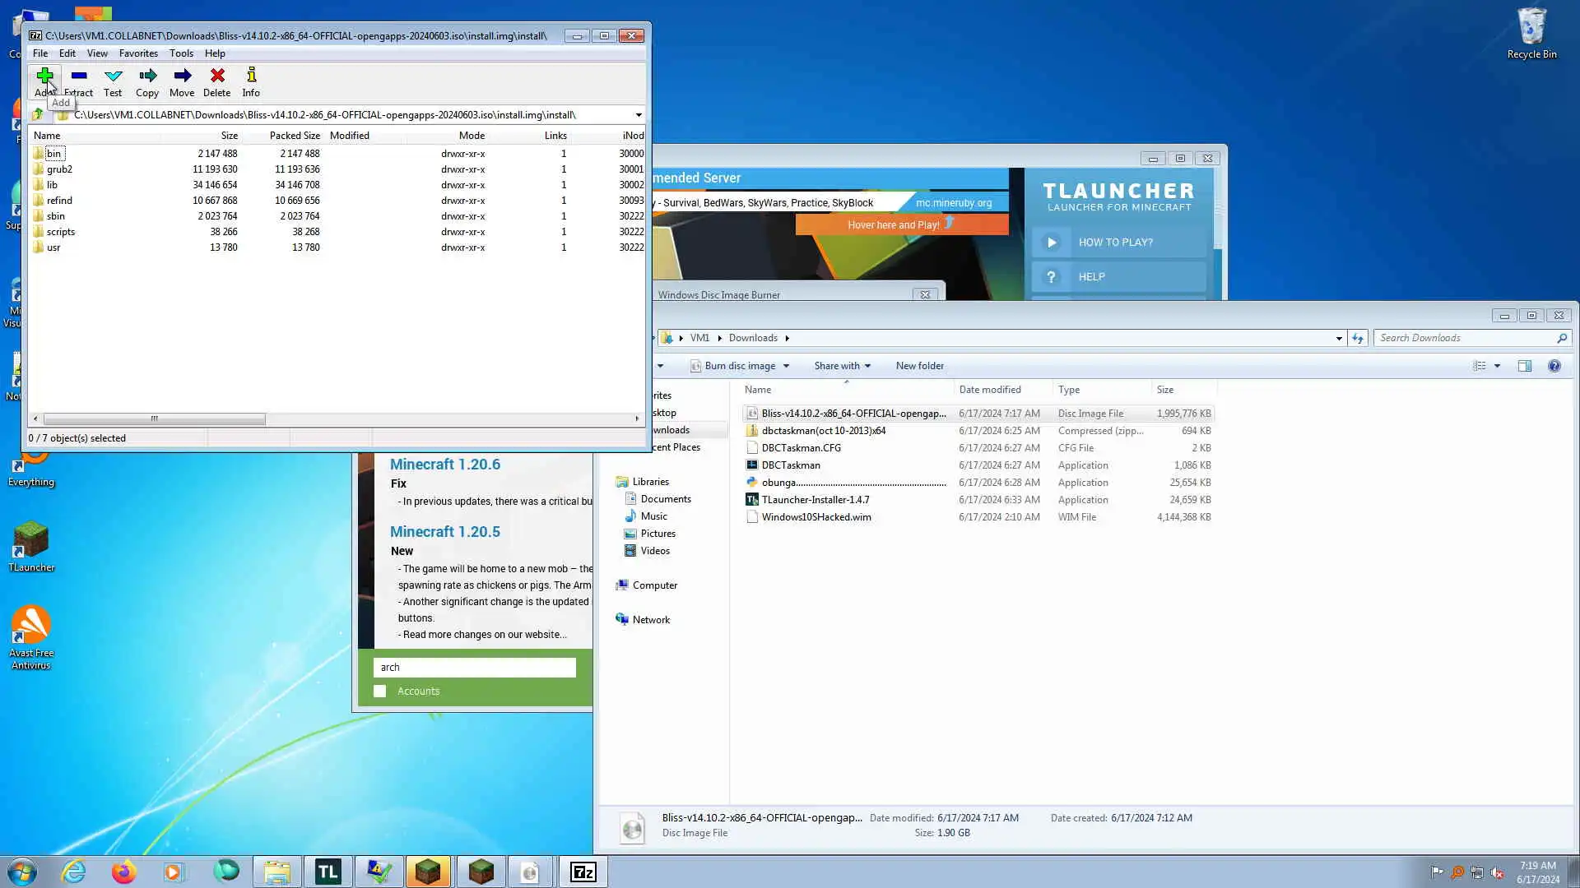Viewport: 1580px width, 888px height.
Task: Open 7-Zip from the taskbar
Action: click(583, 872)
